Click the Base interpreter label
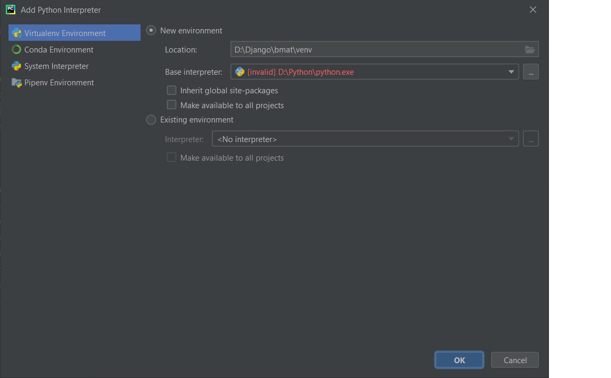This screenshot has width=611, height=378. pos(194,72)
